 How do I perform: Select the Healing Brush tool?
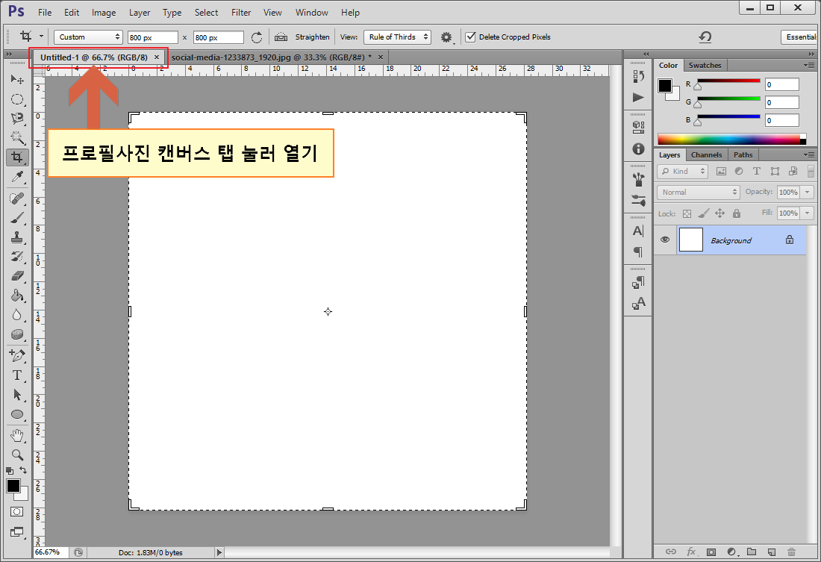click(17, 198)
